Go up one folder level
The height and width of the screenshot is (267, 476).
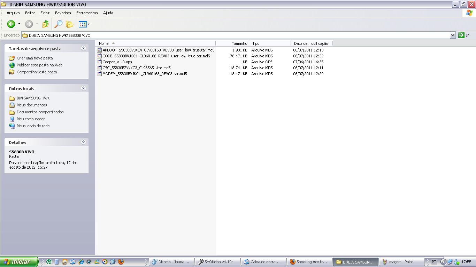(45, 24)
